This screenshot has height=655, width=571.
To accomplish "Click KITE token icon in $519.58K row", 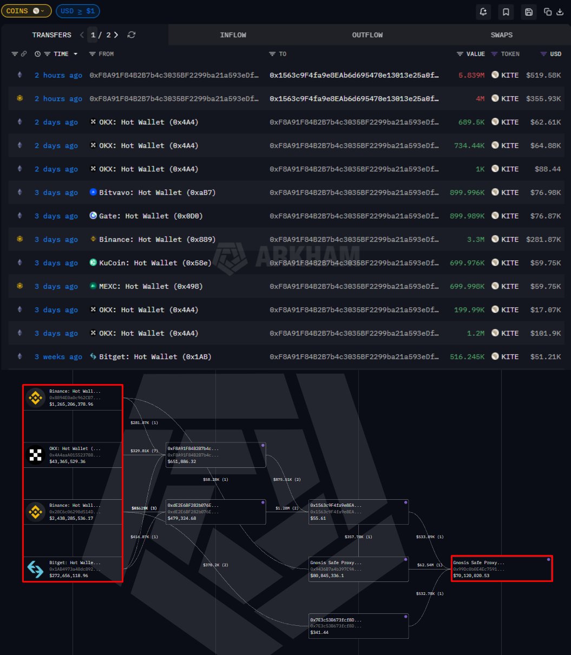I will 495,75.
